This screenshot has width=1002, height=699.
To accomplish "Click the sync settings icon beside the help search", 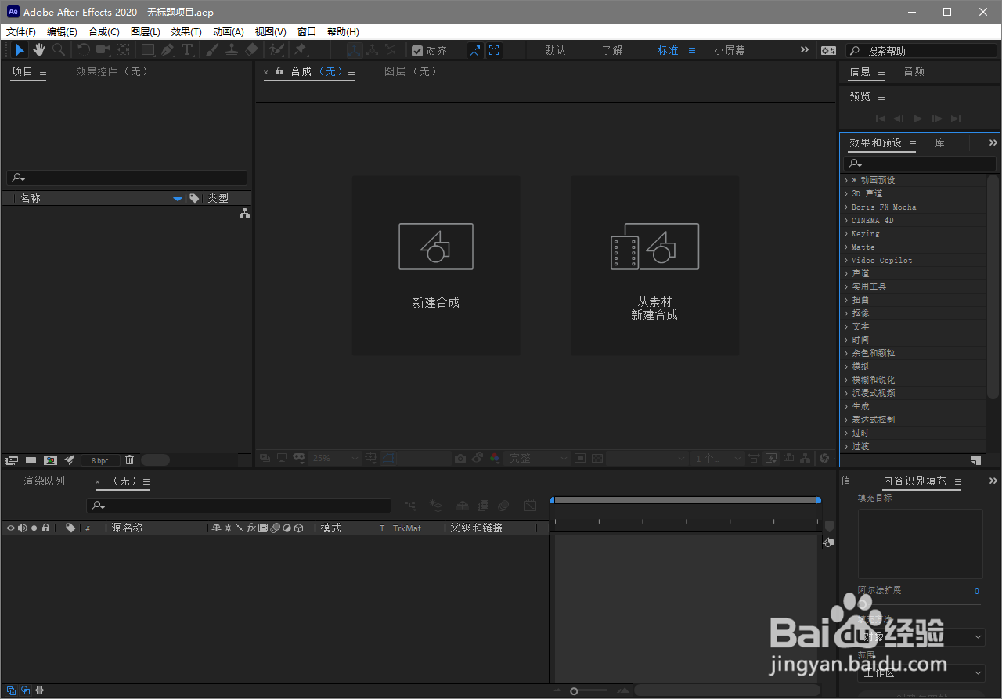I will [828, 50].
